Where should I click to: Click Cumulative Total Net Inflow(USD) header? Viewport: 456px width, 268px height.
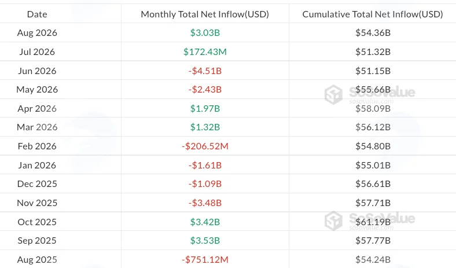[x=373, y=14]
